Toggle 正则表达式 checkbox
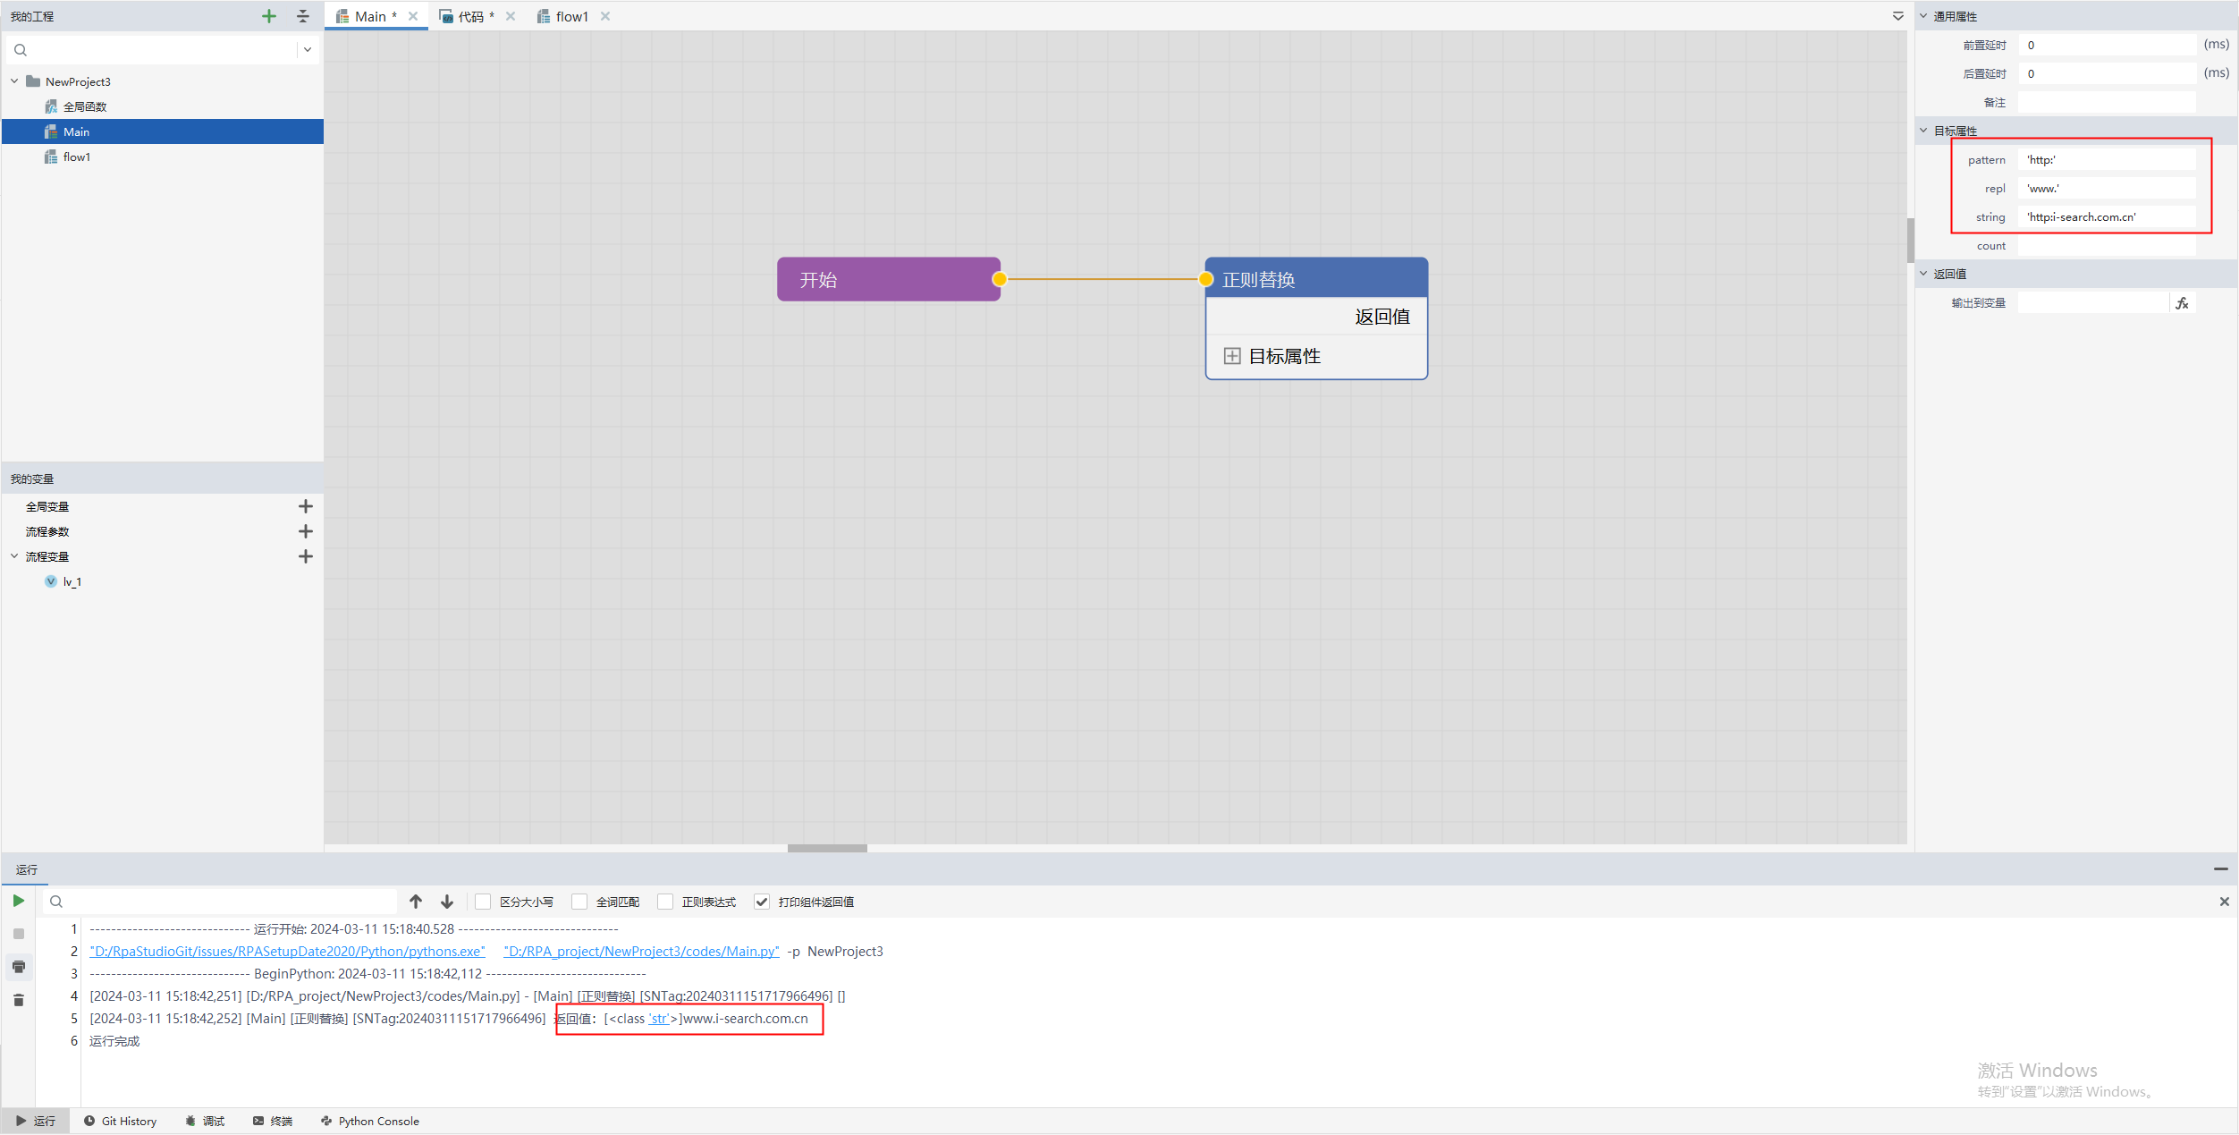Screen dimensions: 2239x1135 click(665, 902)
